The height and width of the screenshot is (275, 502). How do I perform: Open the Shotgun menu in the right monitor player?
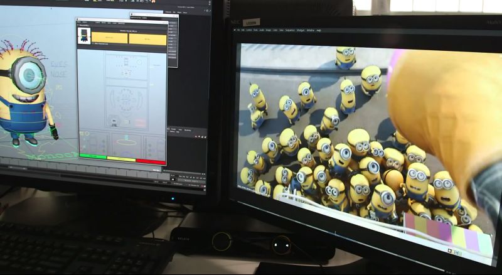(301, 30)
